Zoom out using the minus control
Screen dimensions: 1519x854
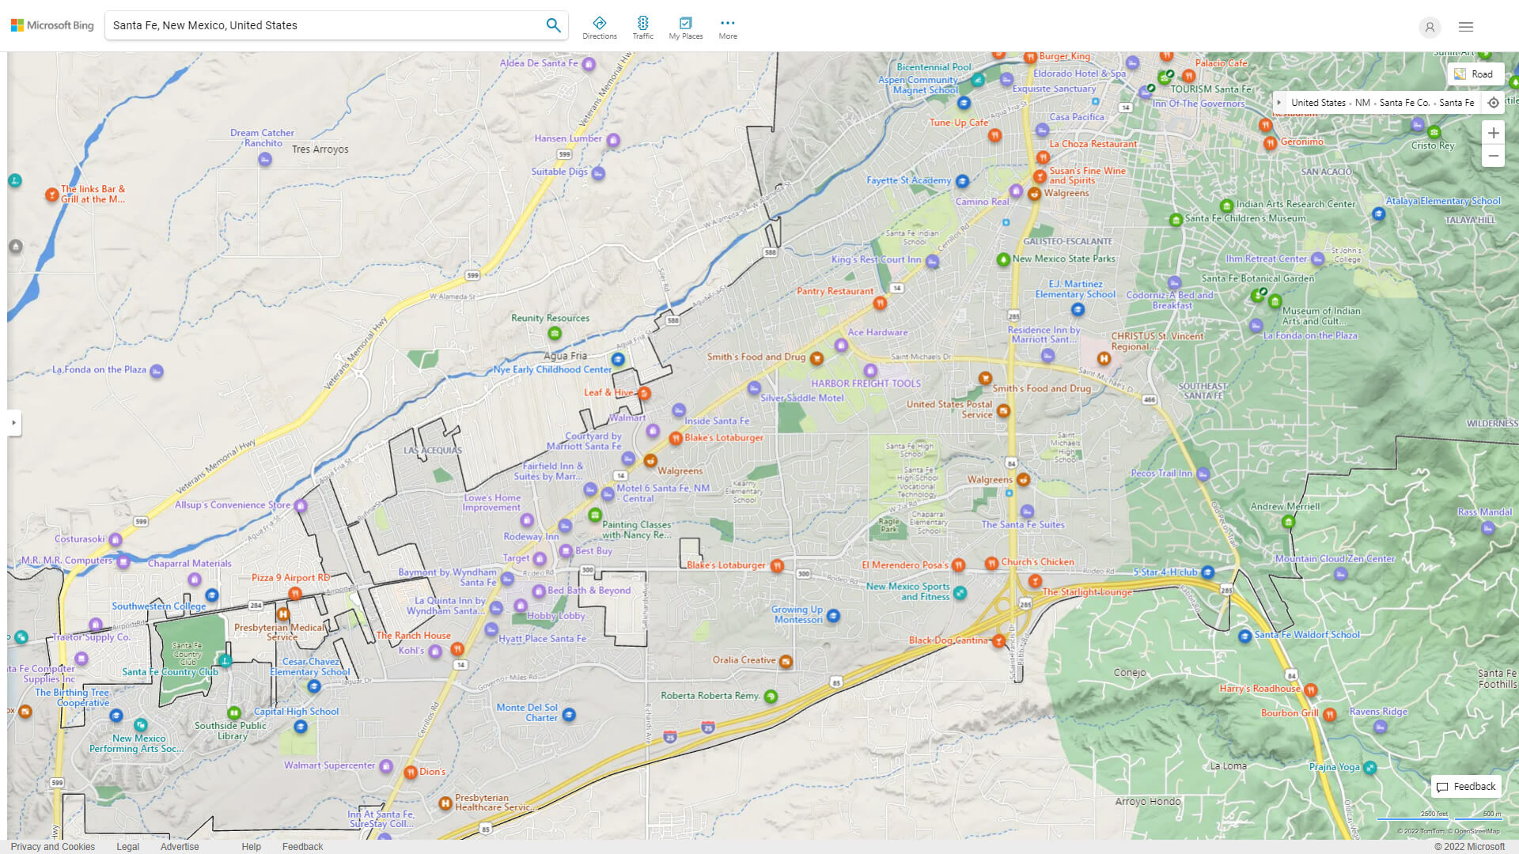click(1494, 156)
